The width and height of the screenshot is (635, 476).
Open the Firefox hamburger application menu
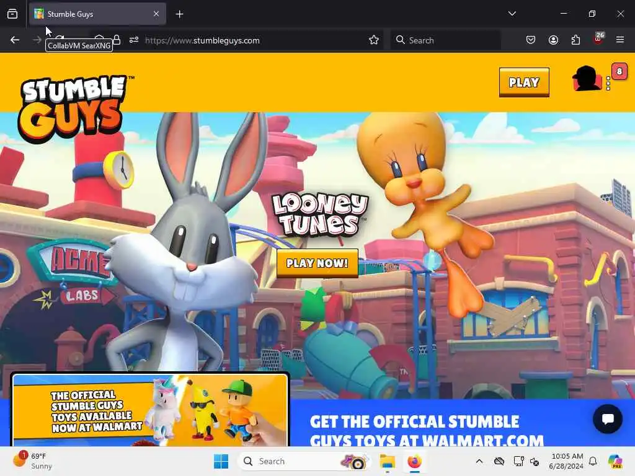tap(620, 40)
